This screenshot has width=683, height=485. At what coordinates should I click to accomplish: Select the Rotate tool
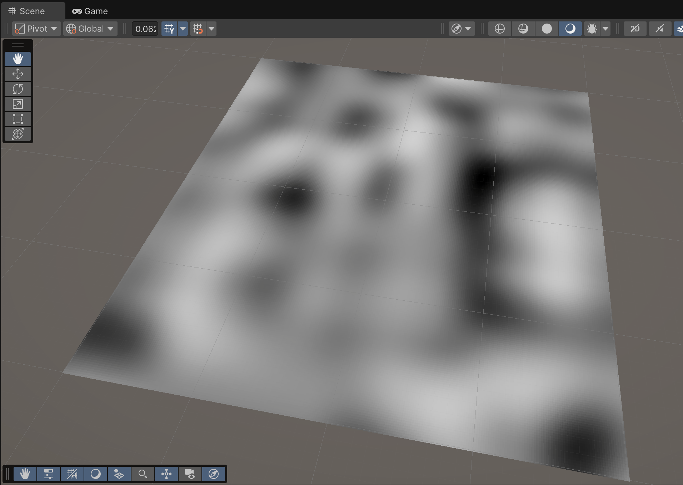(x=18, y=89)
